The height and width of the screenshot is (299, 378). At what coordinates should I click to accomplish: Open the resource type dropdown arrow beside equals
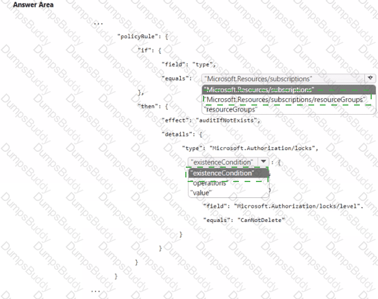(x=369, y=78)
